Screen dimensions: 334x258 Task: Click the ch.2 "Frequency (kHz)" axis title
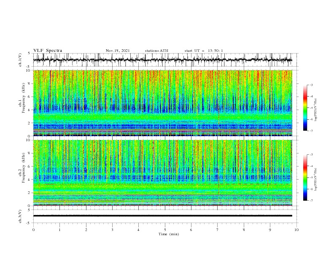click(x=23, y=167)
